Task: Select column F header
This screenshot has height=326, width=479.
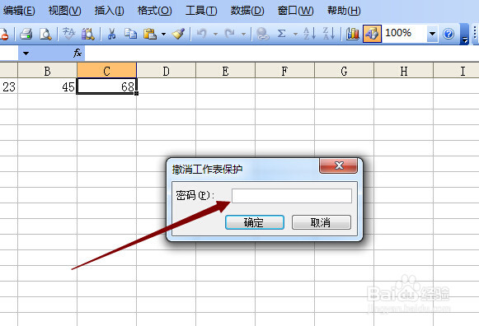Action: (x=284, y=71)
